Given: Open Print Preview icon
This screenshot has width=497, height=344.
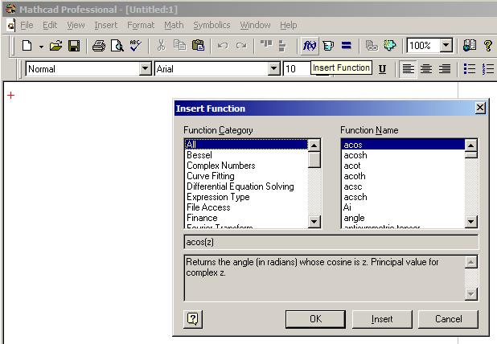Looking at the screenshot, I should 117,46.
